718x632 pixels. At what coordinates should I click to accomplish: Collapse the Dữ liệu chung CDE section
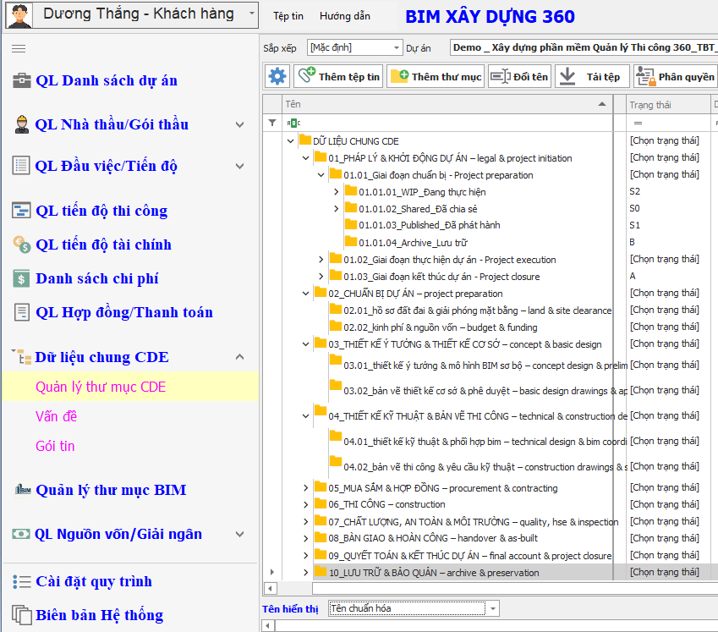click(239, 357)
